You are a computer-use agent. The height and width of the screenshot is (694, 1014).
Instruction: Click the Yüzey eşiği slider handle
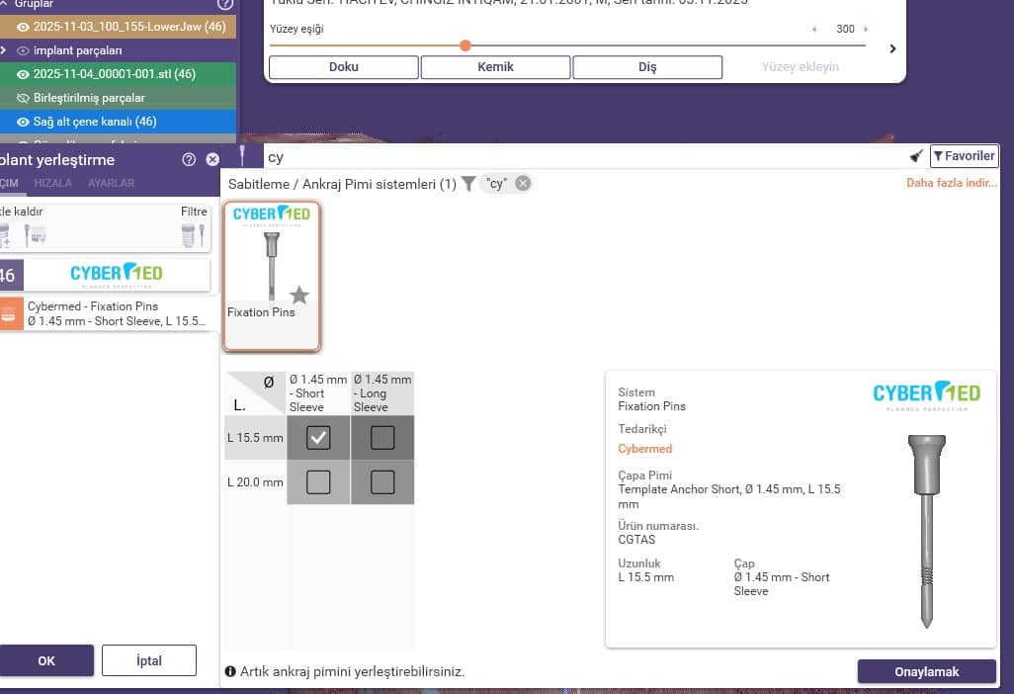[465, 45]
